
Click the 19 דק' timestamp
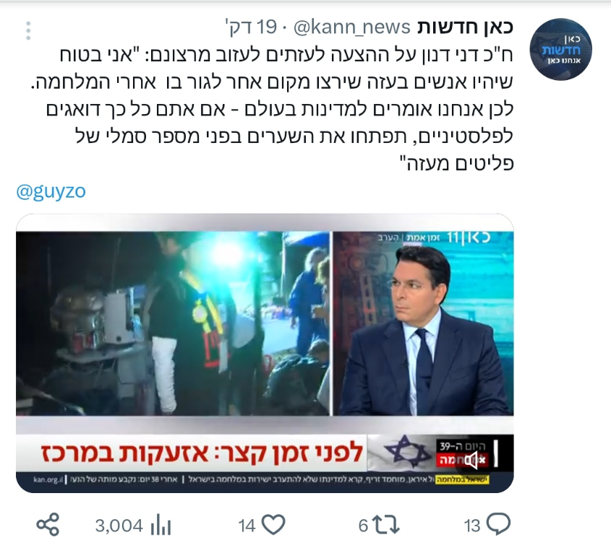tap(251, 27)
